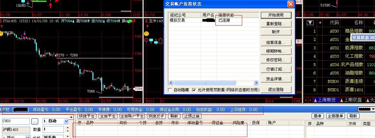This screenshot has height=138, width=375.
Task: Click the 修改密码 button
Action: pos(276,60)
